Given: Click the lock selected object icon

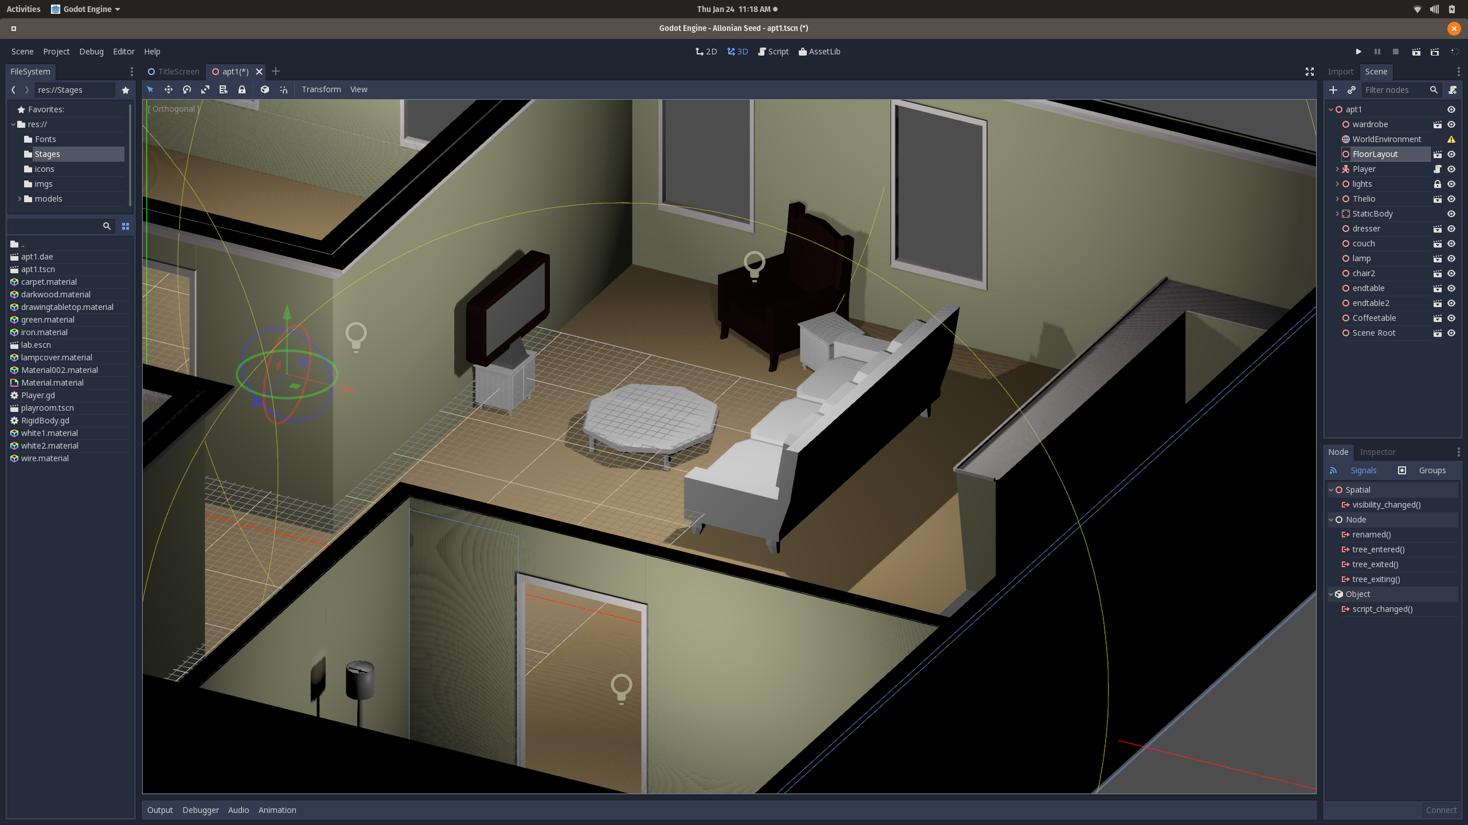Looking at the screenshot, I should [242, 89].
